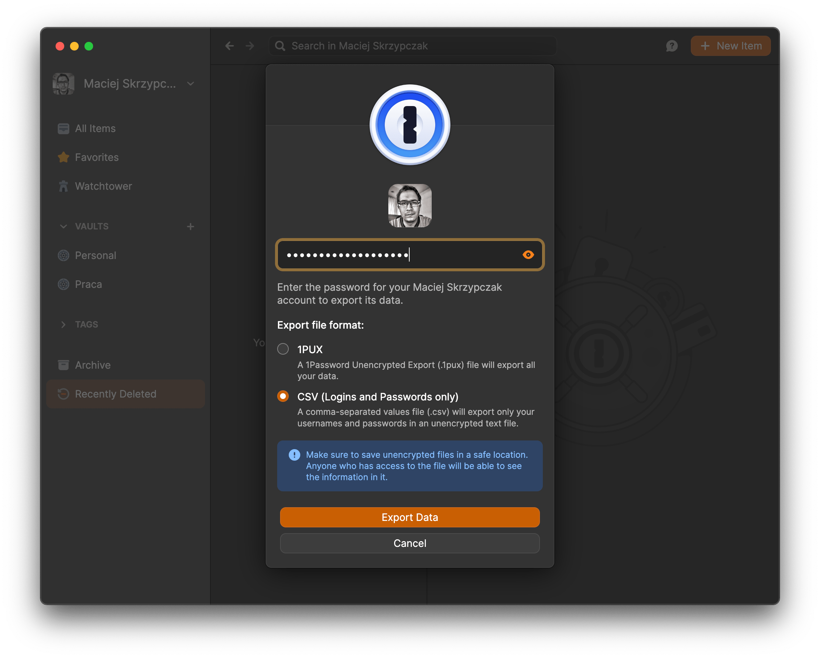Image resolution: width=820 pixels, height=658 pixels.
Task: Open the Watchtower label in the sidebar
Action: click(x=104, y=186)
